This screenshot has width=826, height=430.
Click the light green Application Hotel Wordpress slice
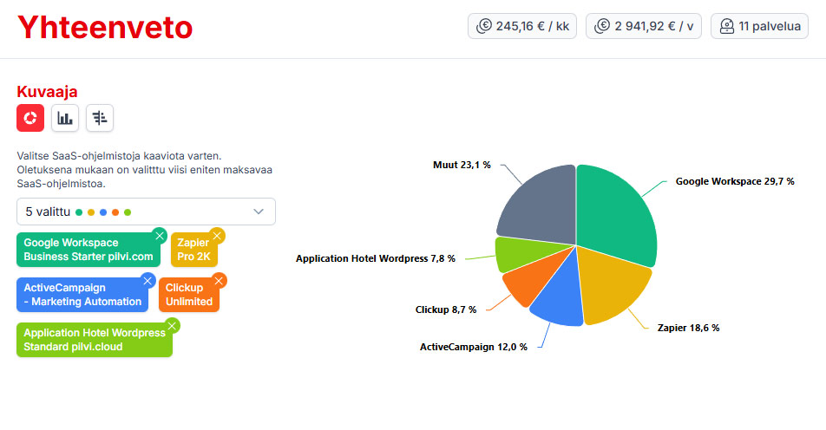coord(511,255)
